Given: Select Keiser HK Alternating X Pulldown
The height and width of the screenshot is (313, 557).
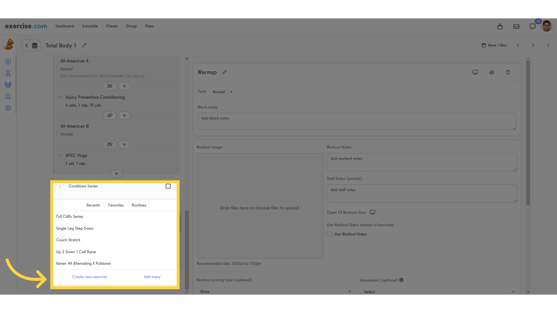Looking at the screenshot, I should tap(115, 263).
